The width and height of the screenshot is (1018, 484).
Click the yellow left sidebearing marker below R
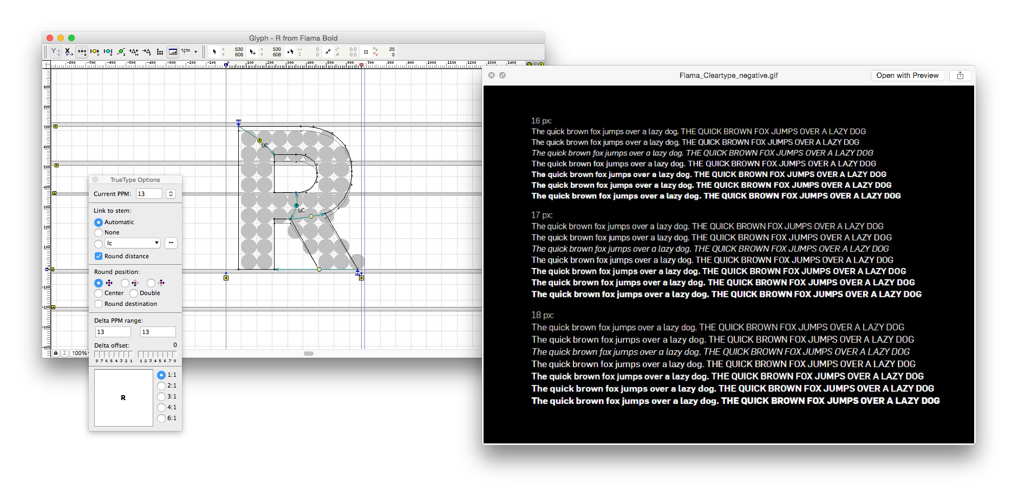coord(226,278)
